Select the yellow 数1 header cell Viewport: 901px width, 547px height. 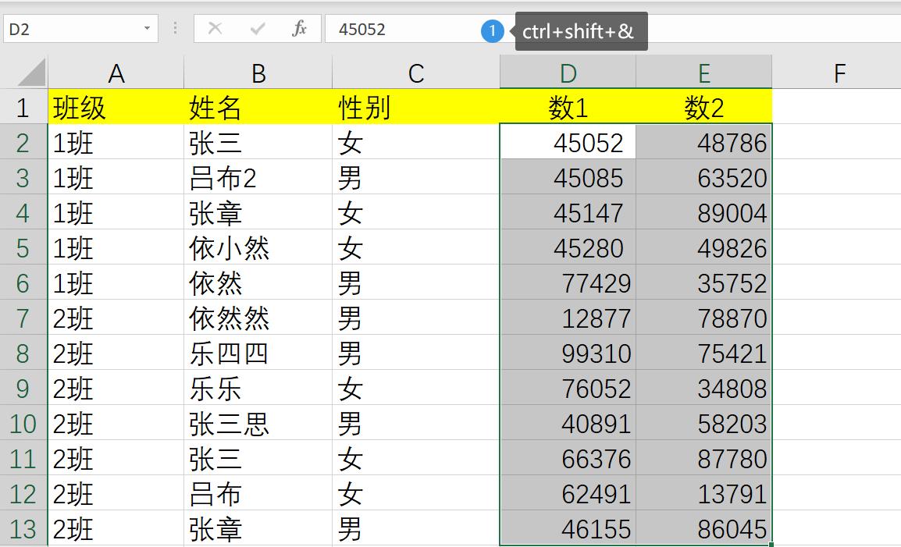click(x=568, y=108)
